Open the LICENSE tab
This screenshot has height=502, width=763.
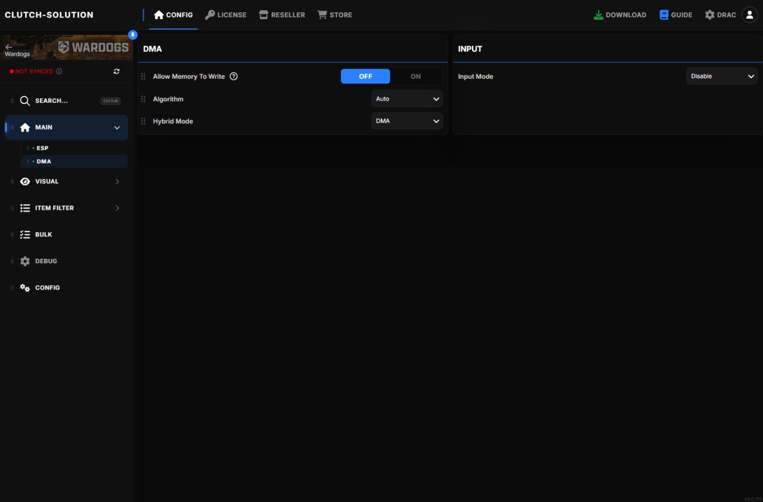coord(226,15)
